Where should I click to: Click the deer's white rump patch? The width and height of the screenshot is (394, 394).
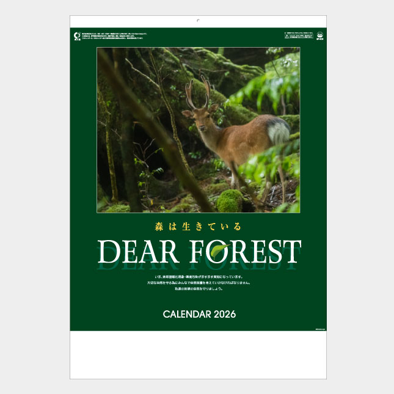click(278, 133)
